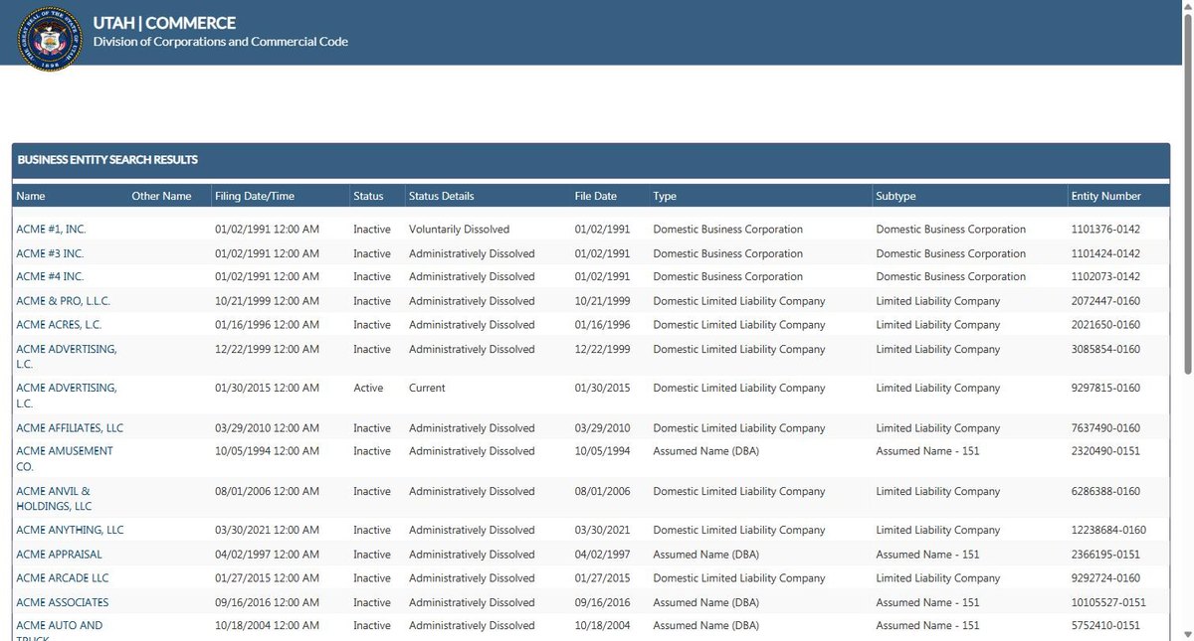Click the Type column header
This screenshot has height=641, width=1194.
click(665, 196)
